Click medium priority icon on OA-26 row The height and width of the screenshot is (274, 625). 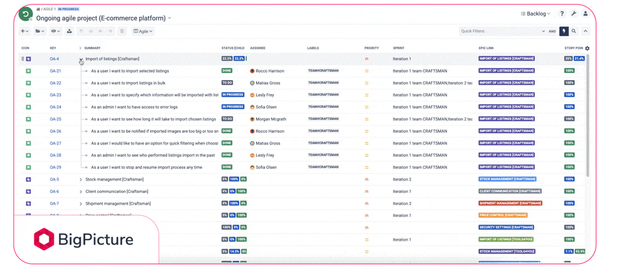tap(367, 131)
